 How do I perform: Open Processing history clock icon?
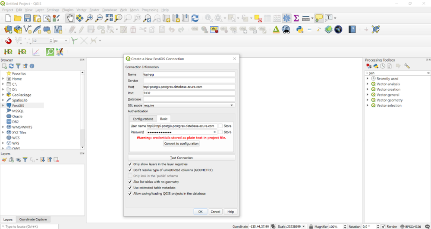tap(383, 66)
